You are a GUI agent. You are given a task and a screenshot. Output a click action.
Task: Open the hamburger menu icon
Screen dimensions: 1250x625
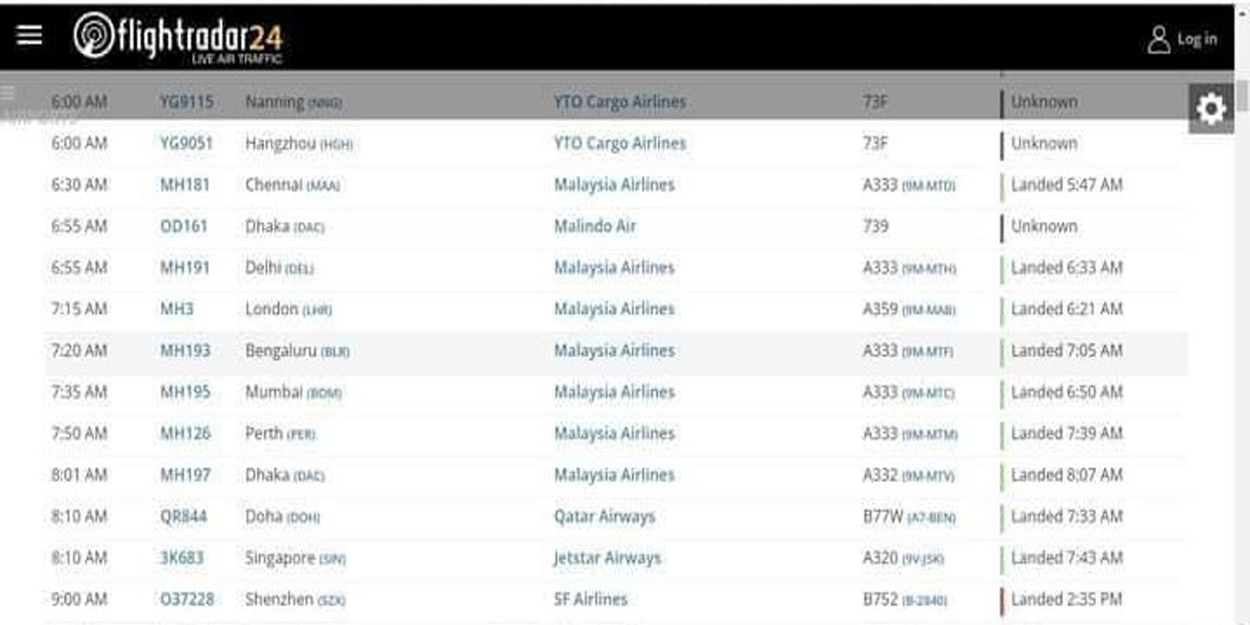pyautogui.click(x=29, y=34)
